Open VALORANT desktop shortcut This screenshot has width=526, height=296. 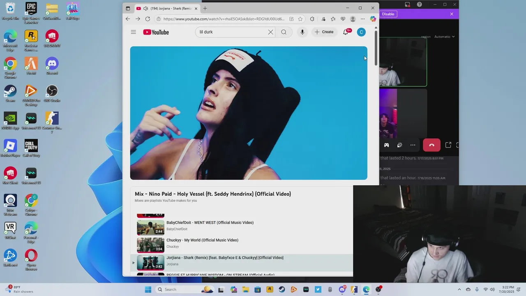tap(52, 39)
